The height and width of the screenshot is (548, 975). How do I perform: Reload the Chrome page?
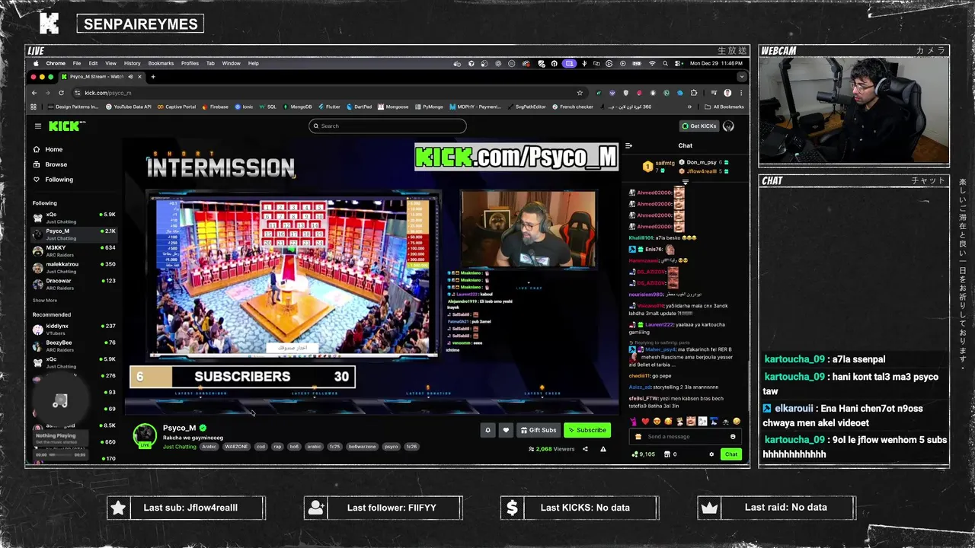tap(61, 93)
